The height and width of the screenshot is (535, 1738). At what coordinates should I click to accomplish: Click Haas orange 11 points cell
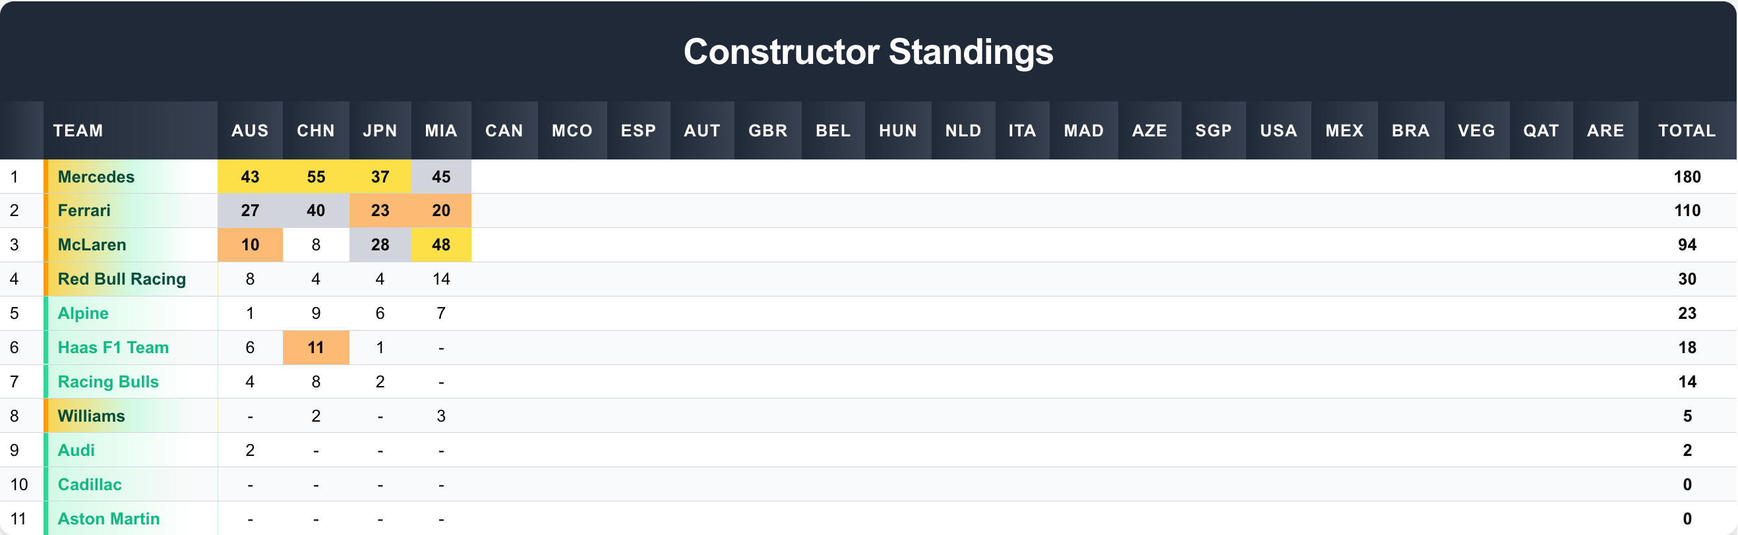(316, 348)
